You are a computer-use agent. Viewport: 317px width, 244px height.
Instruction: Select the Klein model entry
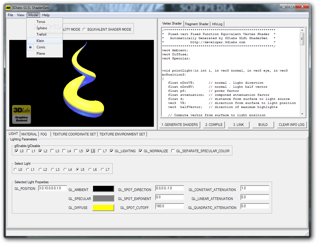tap(45, 41)
